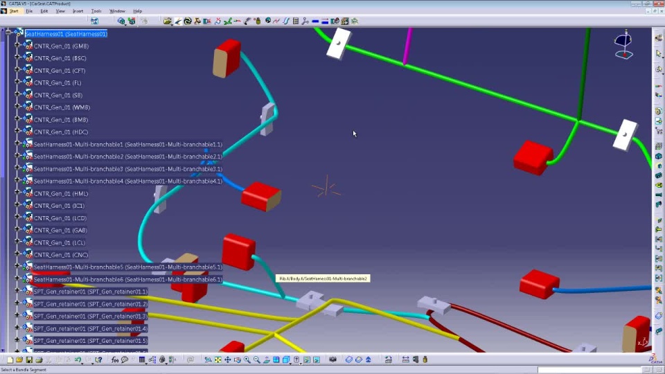Expand SPT_Gen_retainer01.1 tree node
The height and width of the screenshot is (374, 665).
point(17,290)
